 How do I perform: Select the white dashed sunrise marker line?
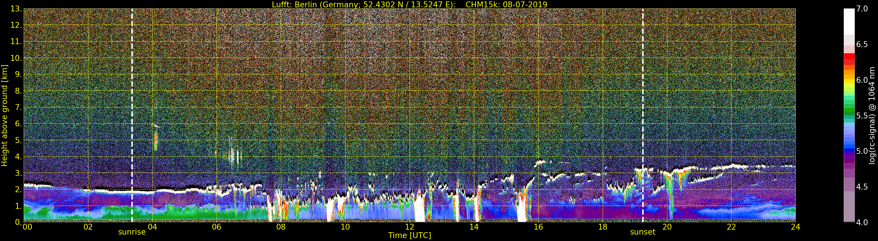[x=132, y=115]
